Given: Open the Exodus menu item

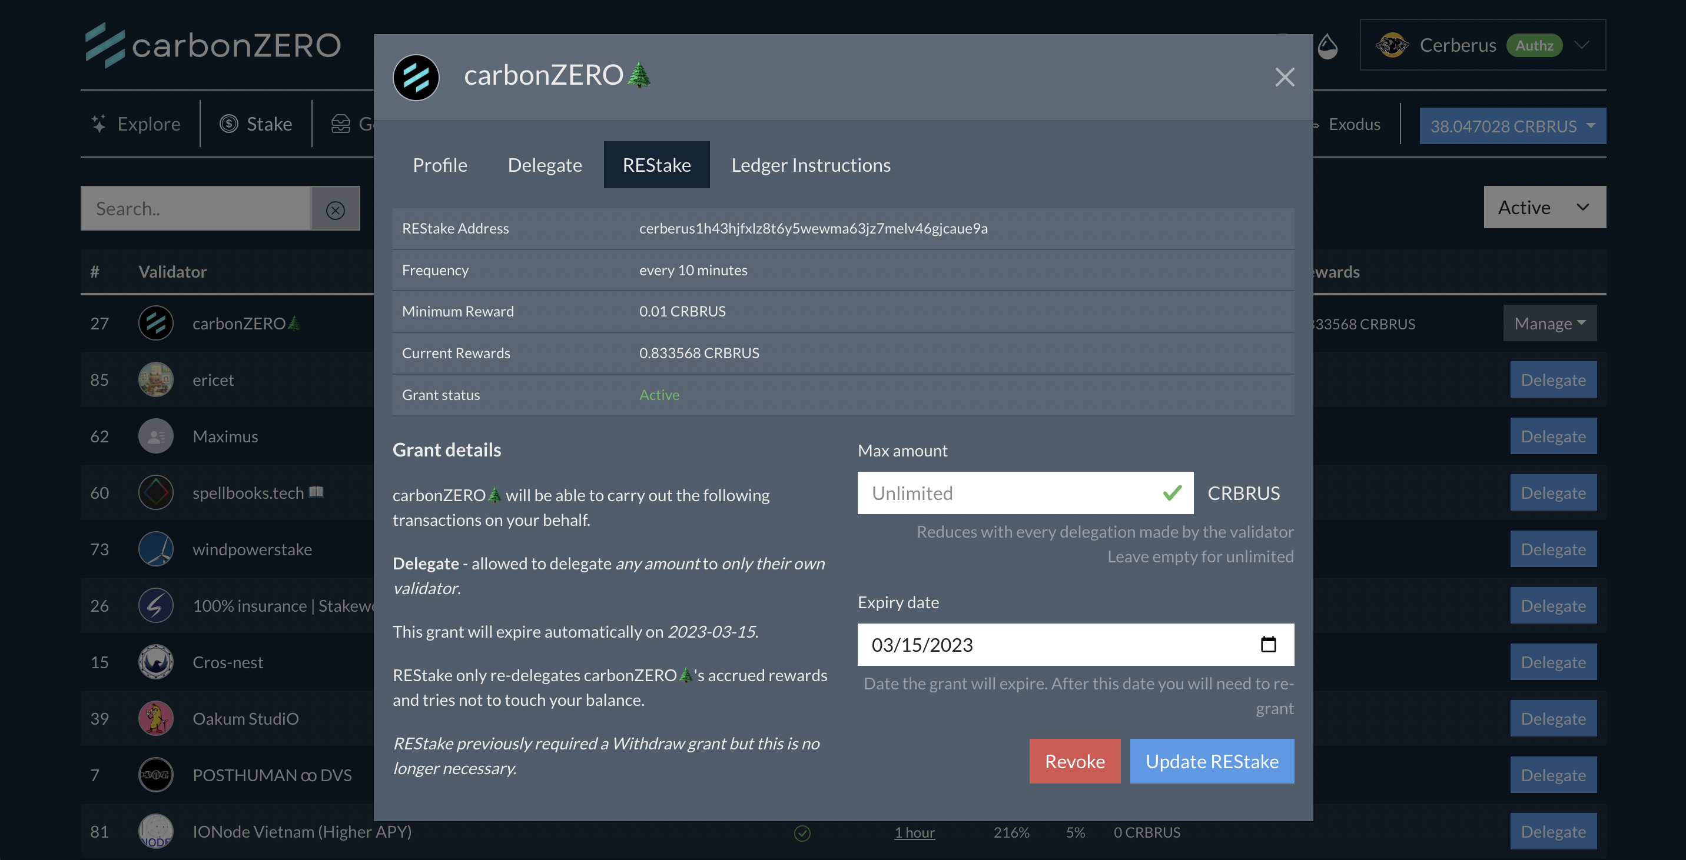Looking at the screenshot, I should point(1353,124).
